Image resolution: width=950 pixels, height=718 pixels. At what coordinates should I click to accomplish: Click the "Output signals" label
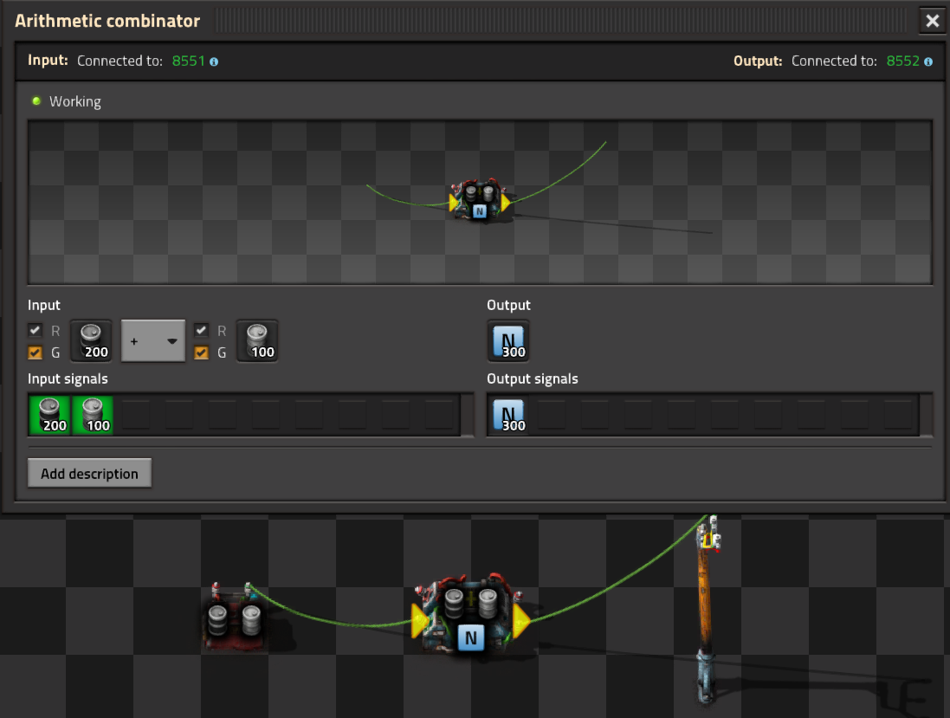pyautogui.click(x=533, y=378)
